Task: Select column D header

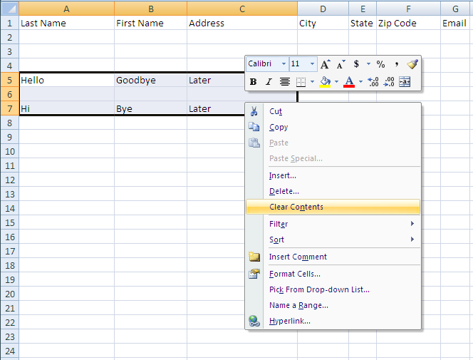Action: [323, 9]
